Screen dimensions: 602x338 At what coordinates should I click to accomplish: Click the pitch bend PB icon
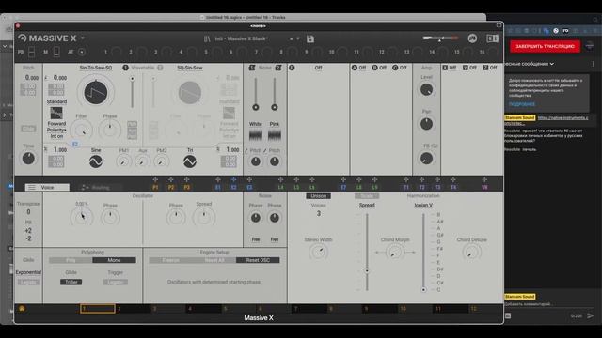click(x=31, y=52)
